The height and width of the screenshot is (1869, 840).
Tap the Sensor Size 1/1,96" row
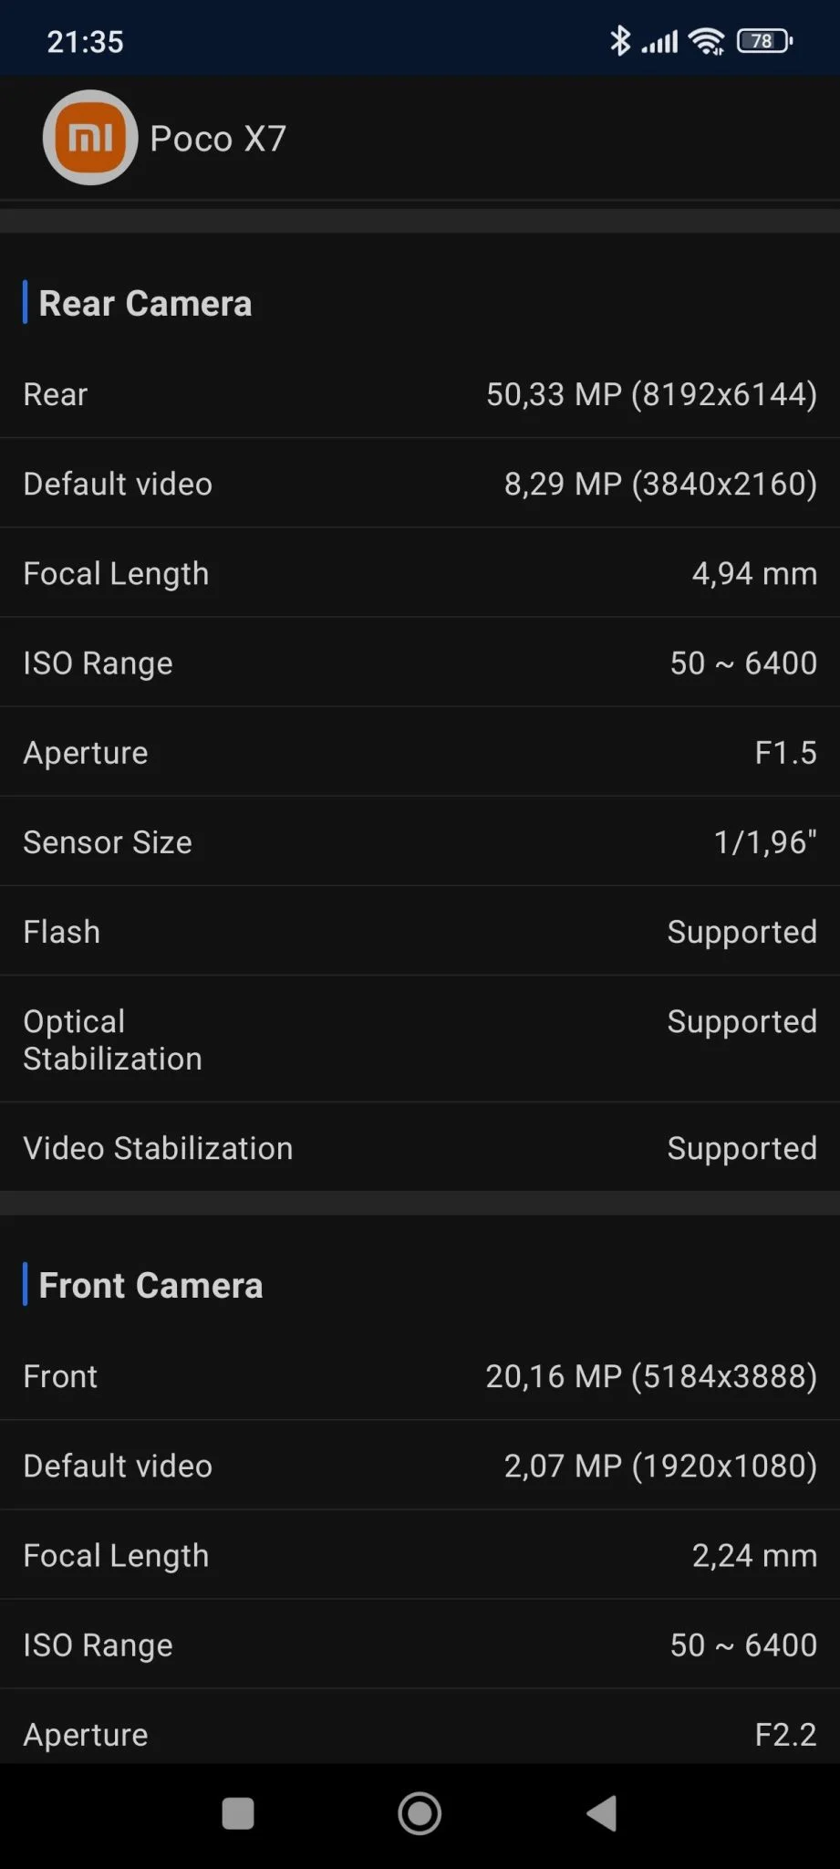(x=420, y=842)
